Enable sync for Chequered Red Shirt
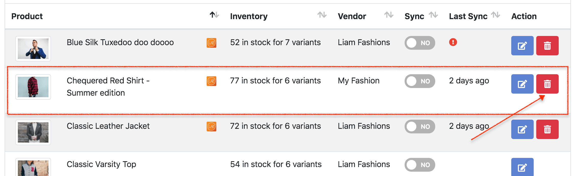Screen dimensions: 574x176 [420, 81]
